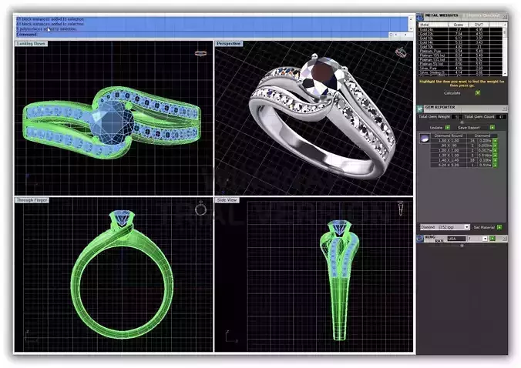
Task: Click the Total Gem Count value field
Action: click(x=501, y=117)
